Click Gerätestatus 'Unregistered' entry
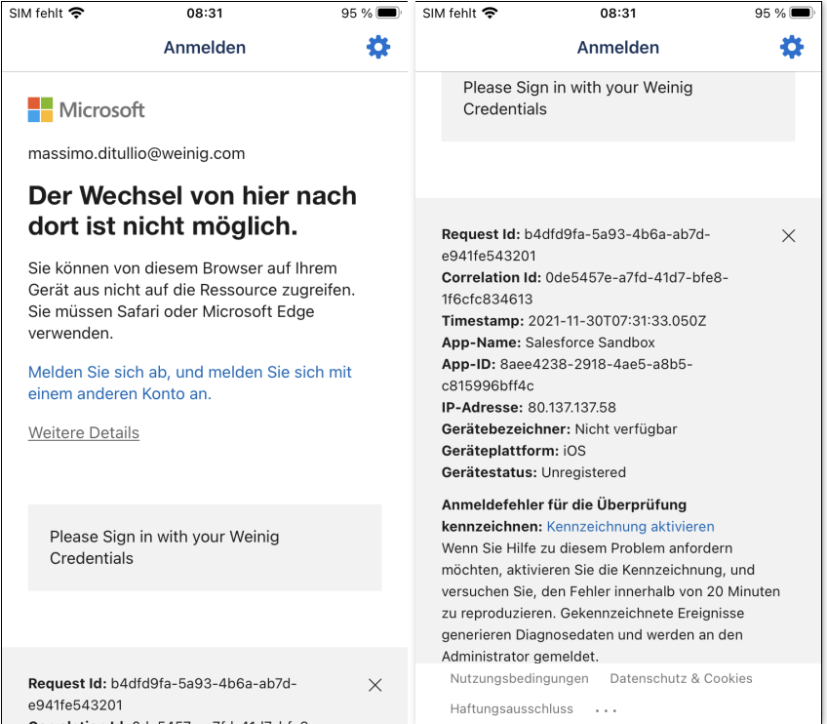The height and width of the screenshot is (724, 827). coord(533,472)
